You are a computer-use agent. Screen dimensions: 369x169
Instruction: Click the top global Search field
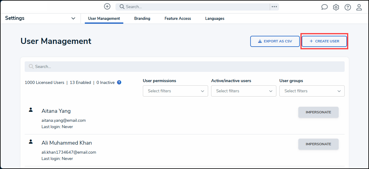(192, 7)
